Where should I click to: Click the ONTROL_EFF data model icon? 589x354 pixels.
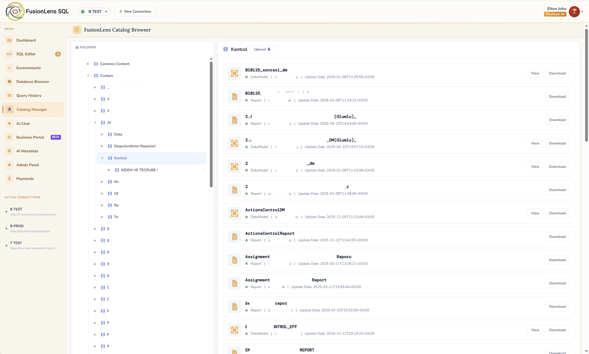[x=234, y=330]
